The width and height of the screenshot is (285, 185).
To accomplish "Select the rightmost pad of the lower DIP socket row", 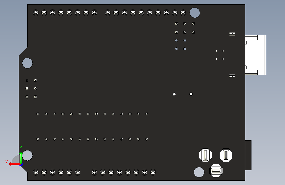I will 147,139.
